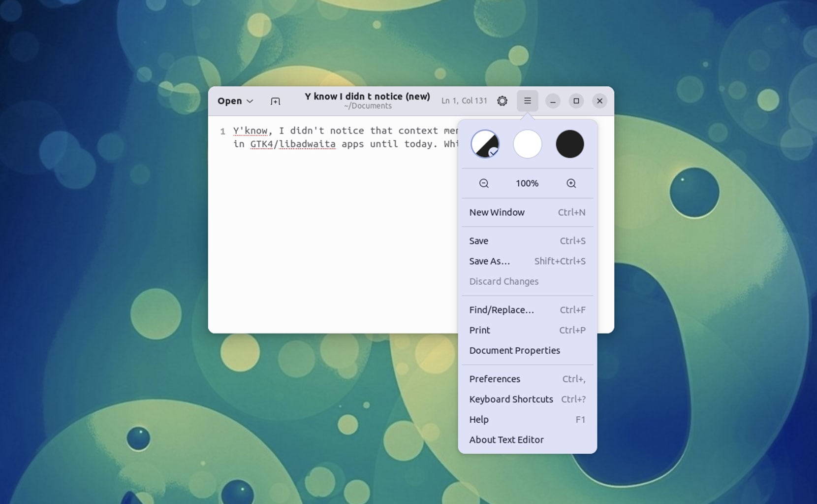Zoom in using the magnifier plus icon
Screen dimensions: 817x504
tap(570, 183)
